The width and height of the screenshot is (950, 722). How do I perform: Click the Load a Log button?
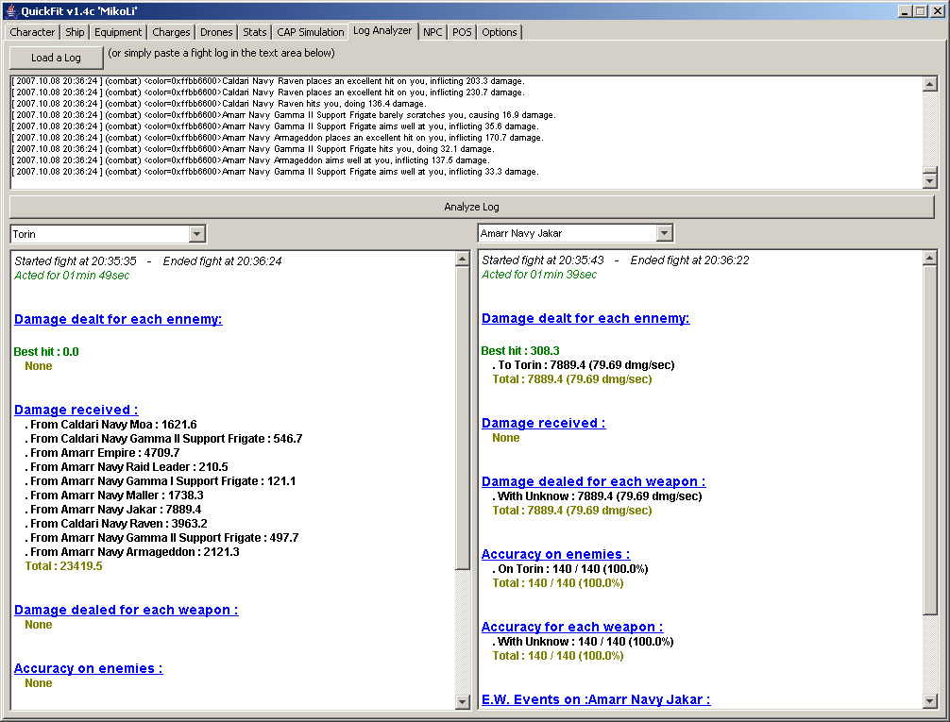pos(56,58)
